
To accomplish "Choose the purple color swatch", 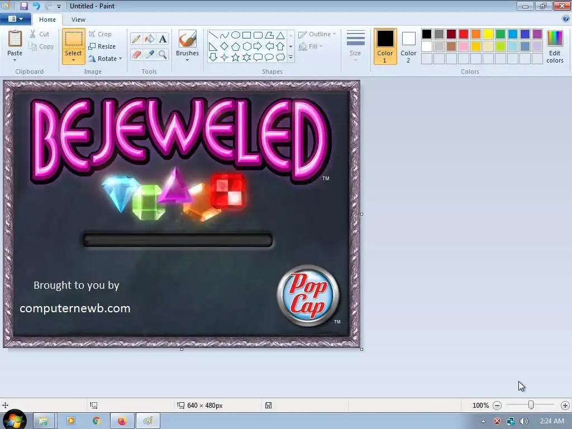I will [x=537, y=34].
